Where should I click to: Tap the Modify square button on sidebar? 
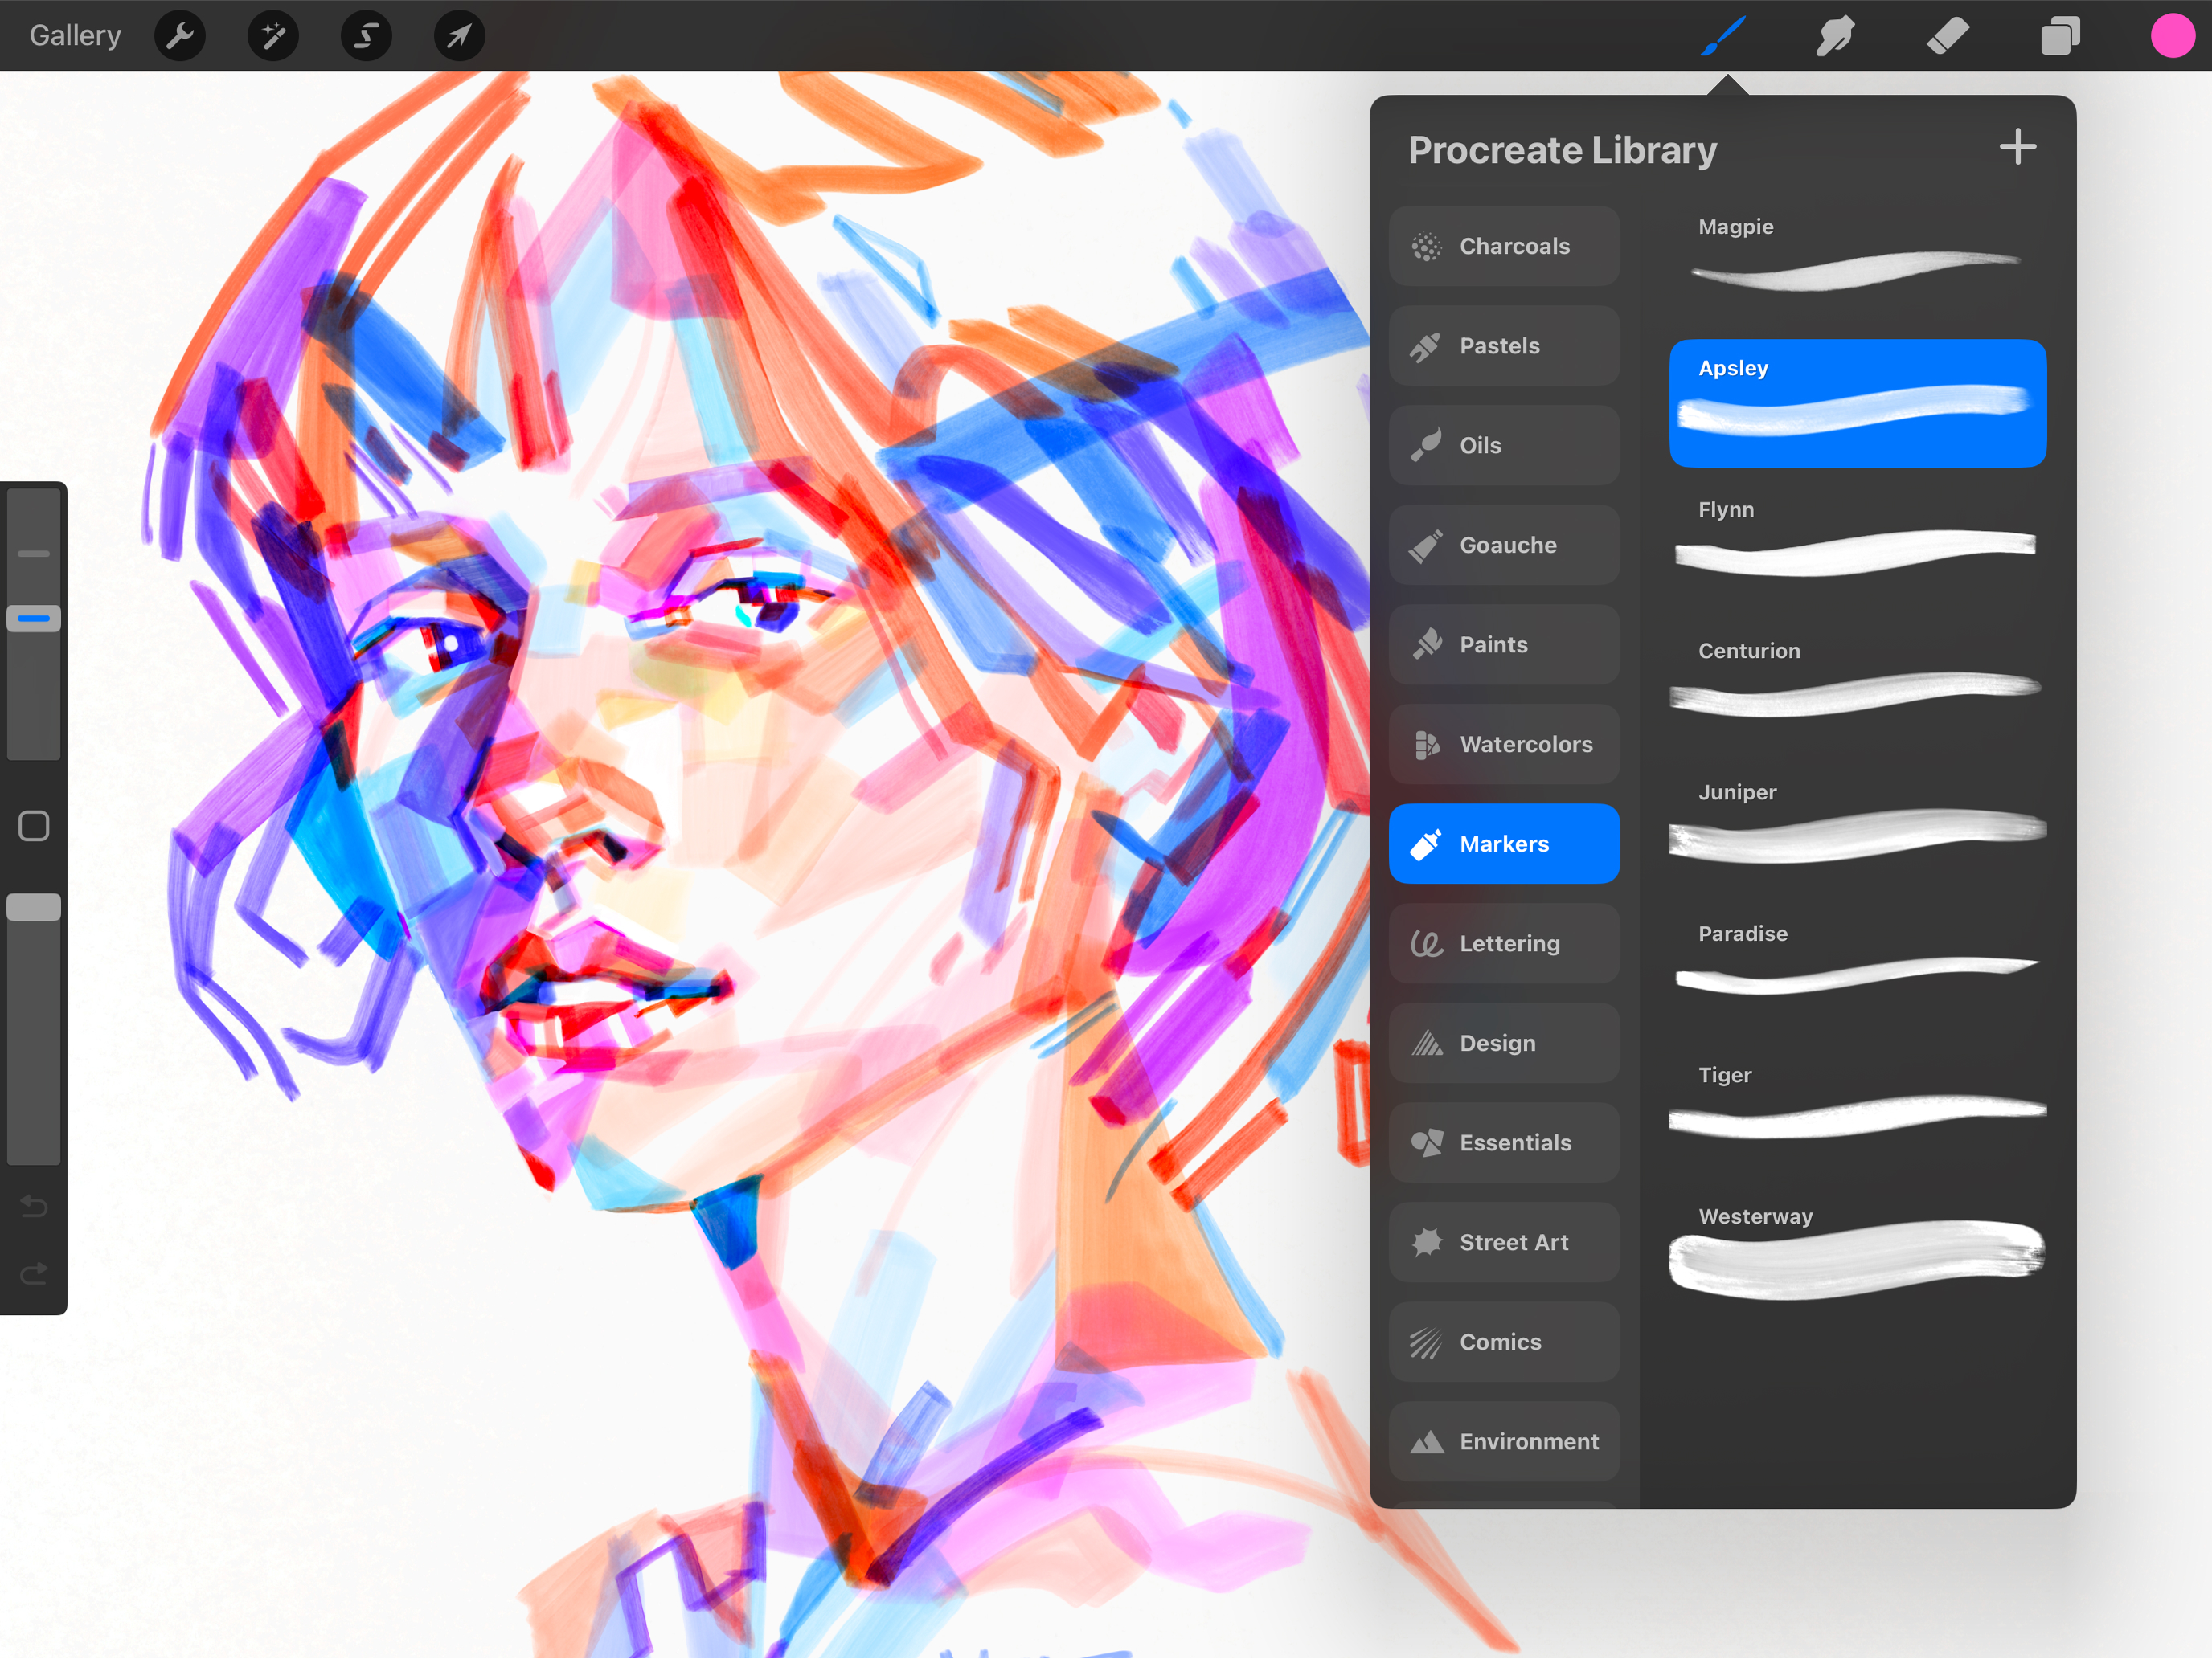[x=34, y=827]
